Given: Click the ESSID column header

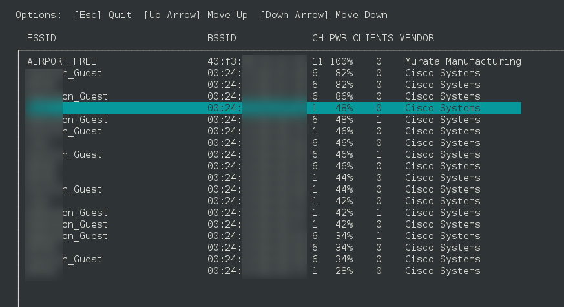Looking at the screenshot, I should pyautogui.click(x=41, y=38).
